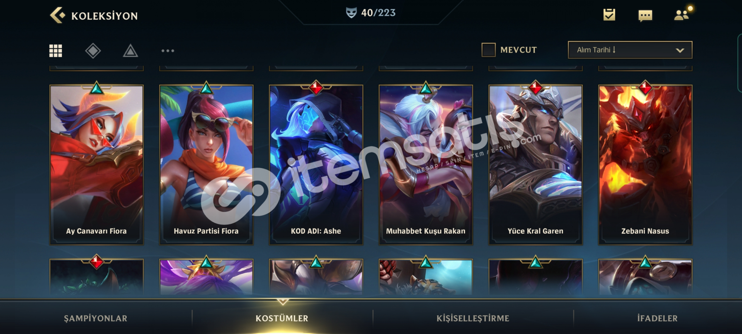Switch to the ŞAMPİYONLAR tab
This screenshot has height=334, width=742.
pyautogui.click(x=95, y=318)
